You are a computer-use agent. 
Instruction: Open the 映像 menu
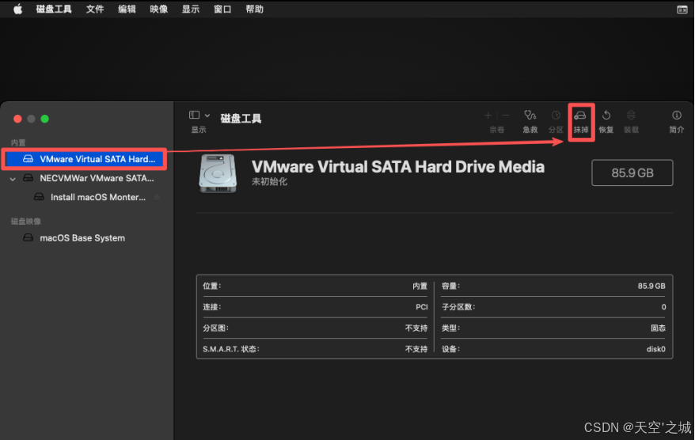click(x=158, y=9)
